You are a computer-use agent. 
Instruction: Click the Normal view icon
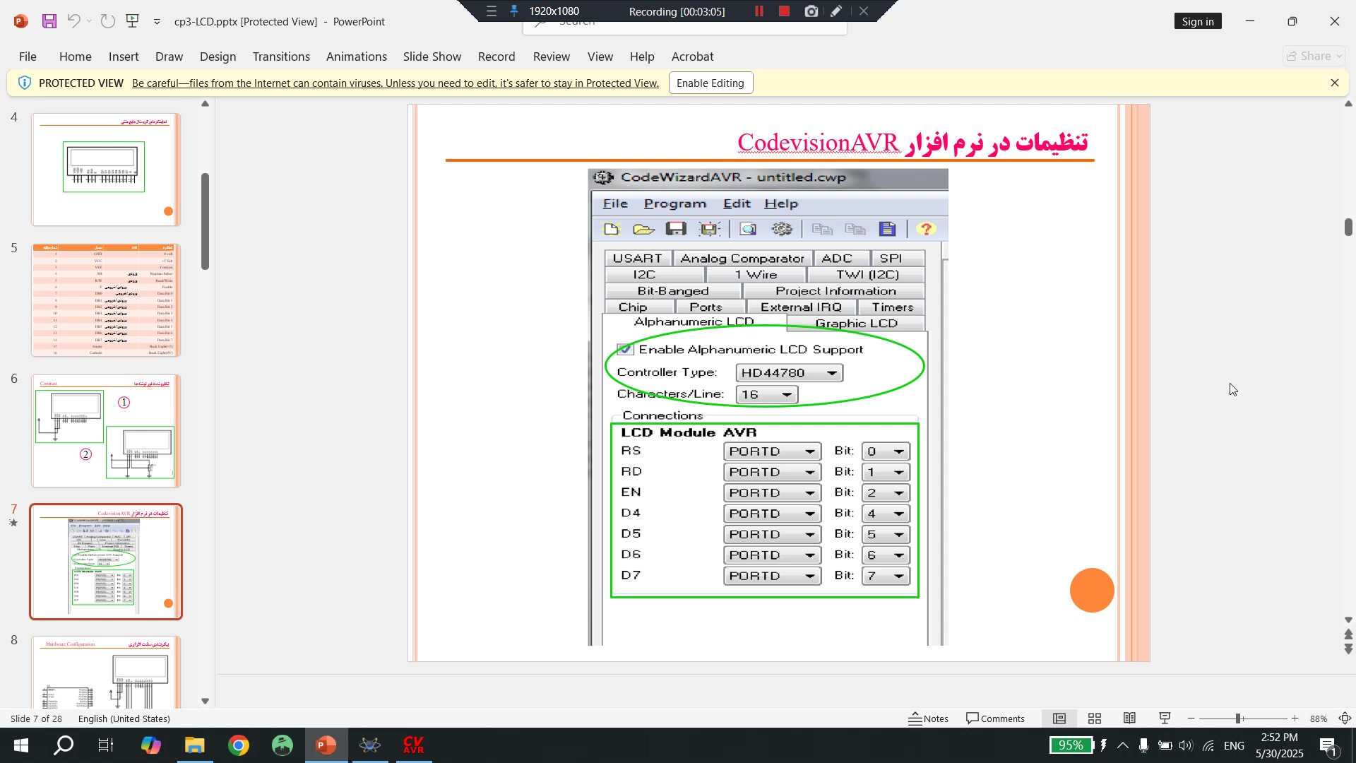tap(1059, 718)
